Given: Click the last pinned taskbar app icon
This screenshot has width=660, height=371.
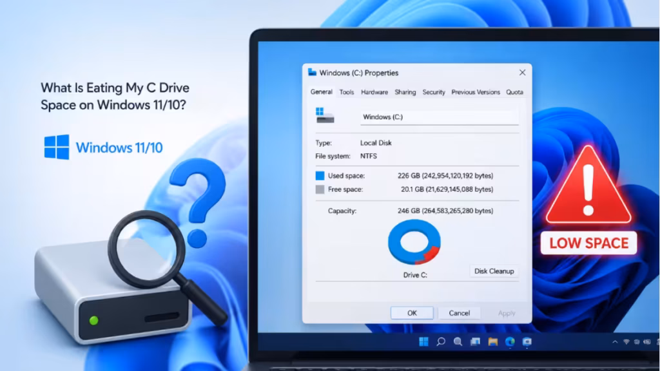Looking at the screenshot, I should [527, 341].
